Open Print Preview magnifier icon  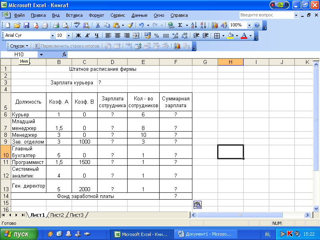click(66, 25)
